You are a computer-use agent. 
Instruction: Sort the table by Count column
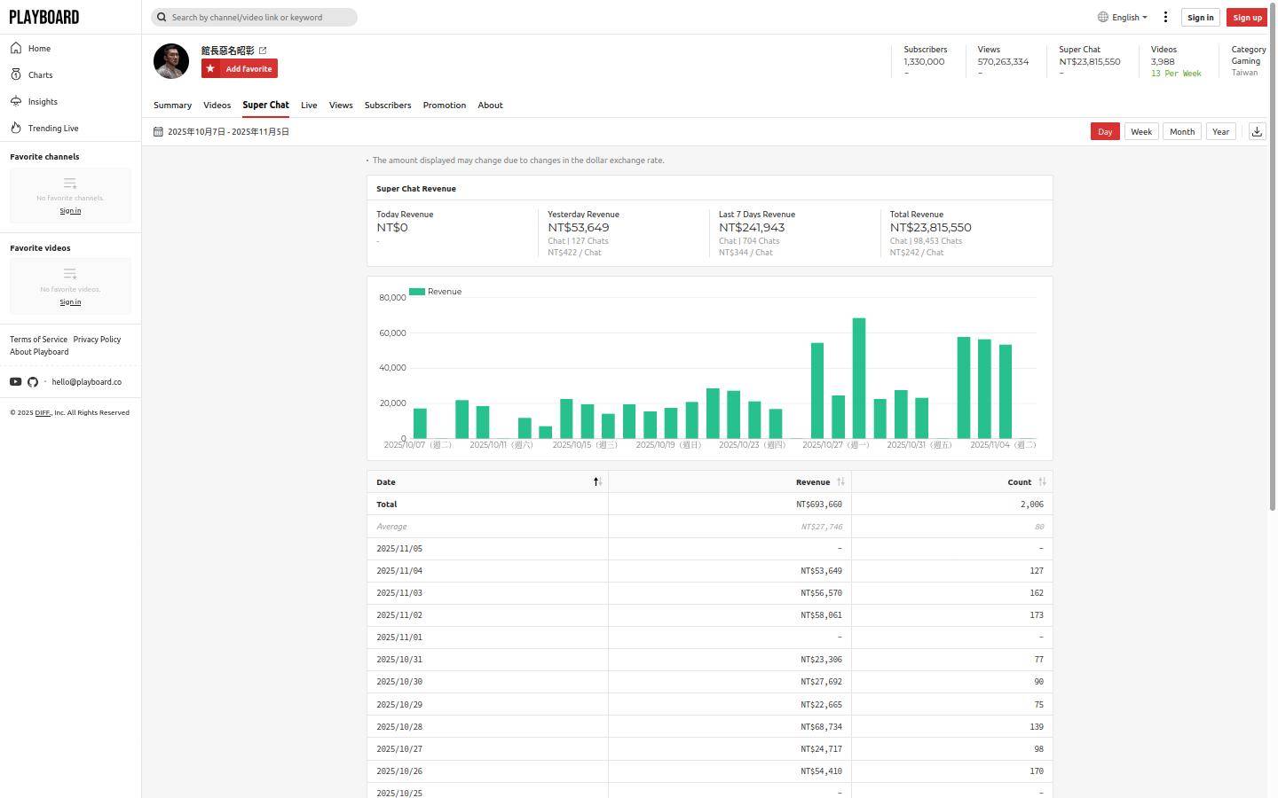pyautogui.click(x=1020, y=482)
